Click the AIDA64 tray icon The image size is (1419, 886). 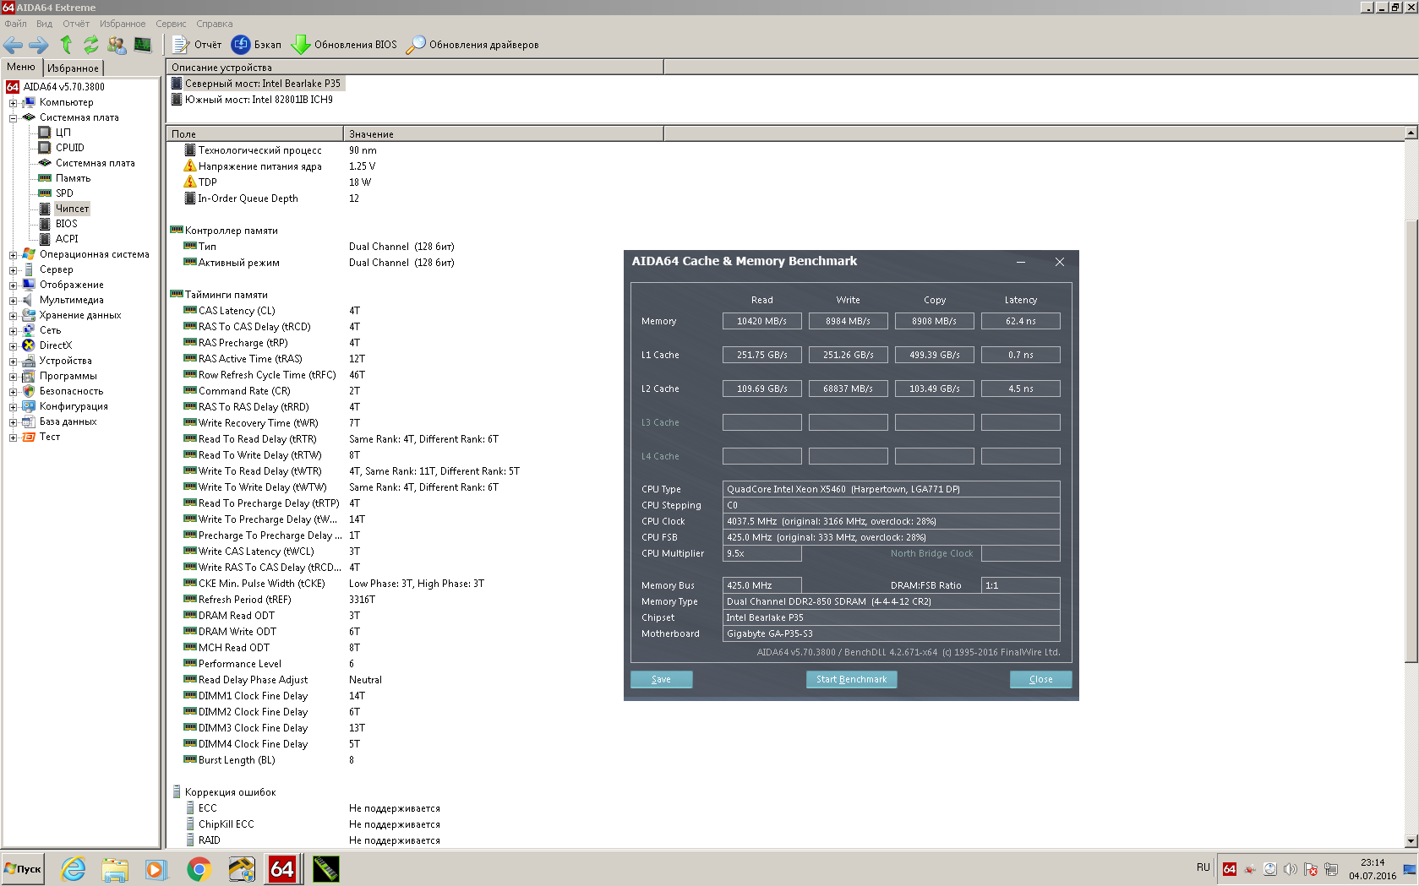coord(1230,869)
